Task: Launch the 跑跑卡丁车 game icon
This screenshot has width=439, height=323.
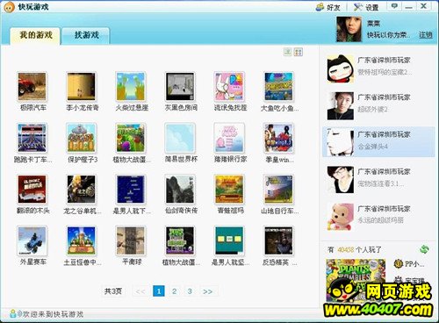Action: 32,138
